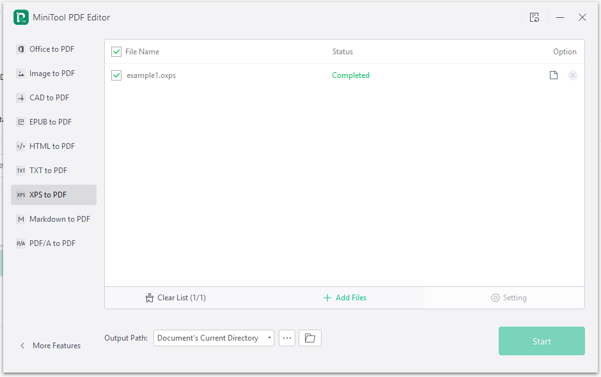The width and height of the screenshot is (601, 377).
Task: Click the Status column header
Action: pyautogui.click(x=343, y=52)
